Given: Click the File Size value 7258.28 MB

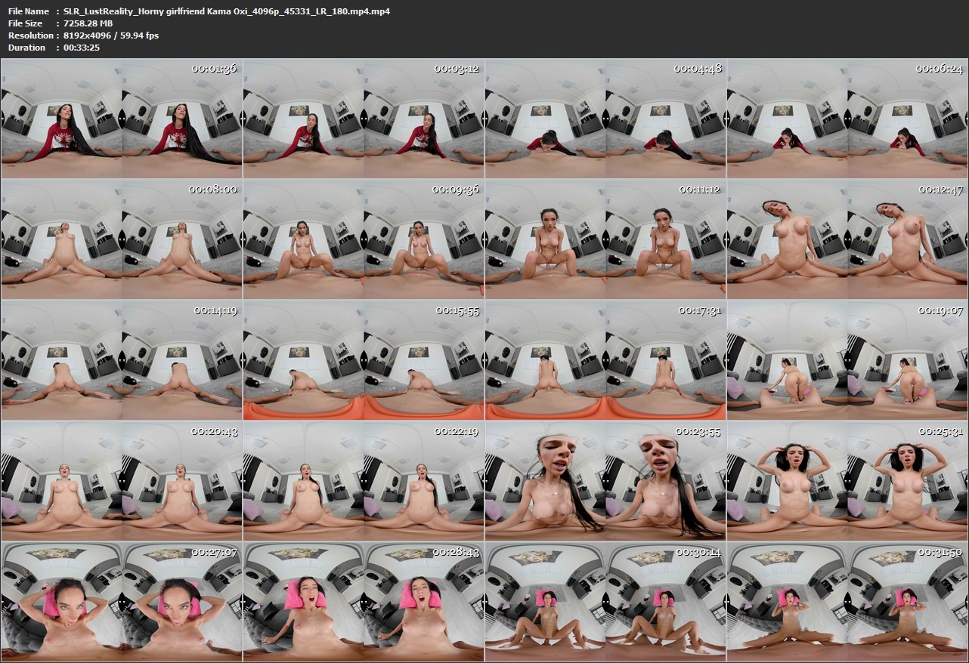Looking at the screenshot, I should coord(88,23).
